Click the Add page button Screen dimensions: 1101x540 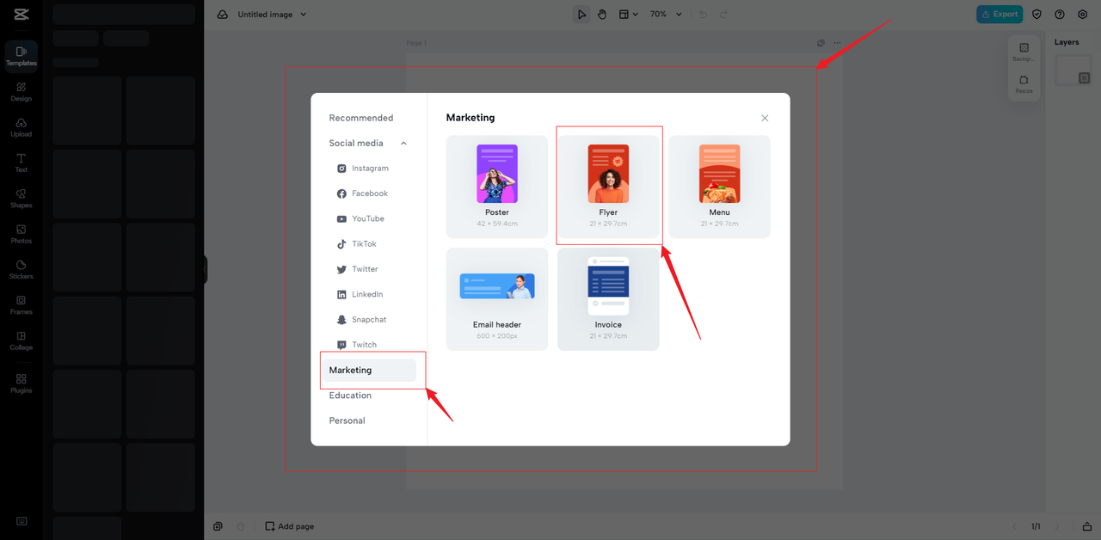[x=290, y=526]
